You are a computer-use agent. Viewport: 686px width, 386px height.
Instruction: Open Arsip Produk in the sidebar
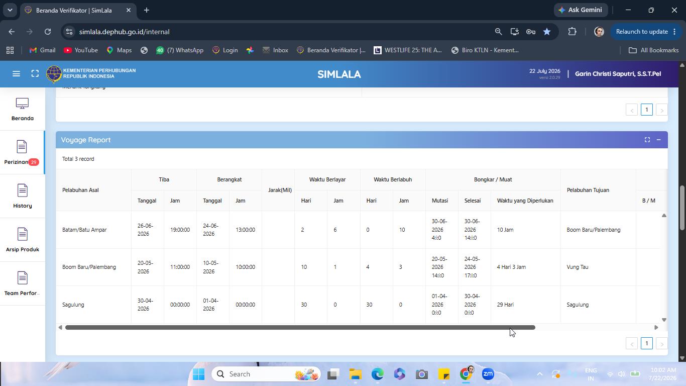click(x=23, y=240)
